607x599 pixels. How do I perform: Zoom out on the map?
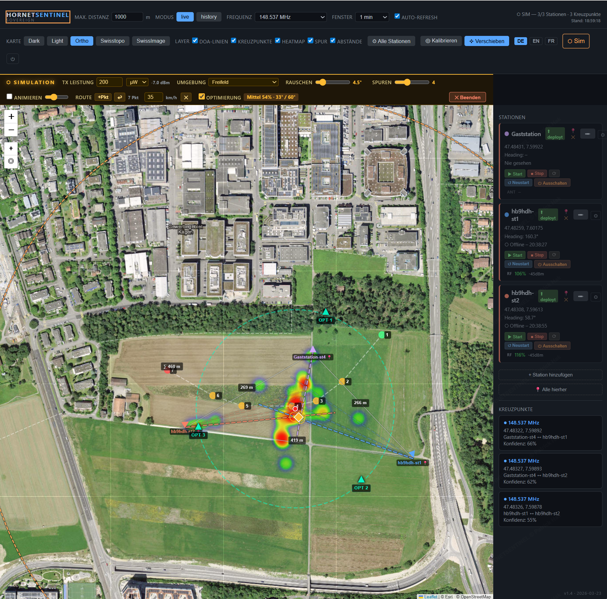(x=11, y=130)
